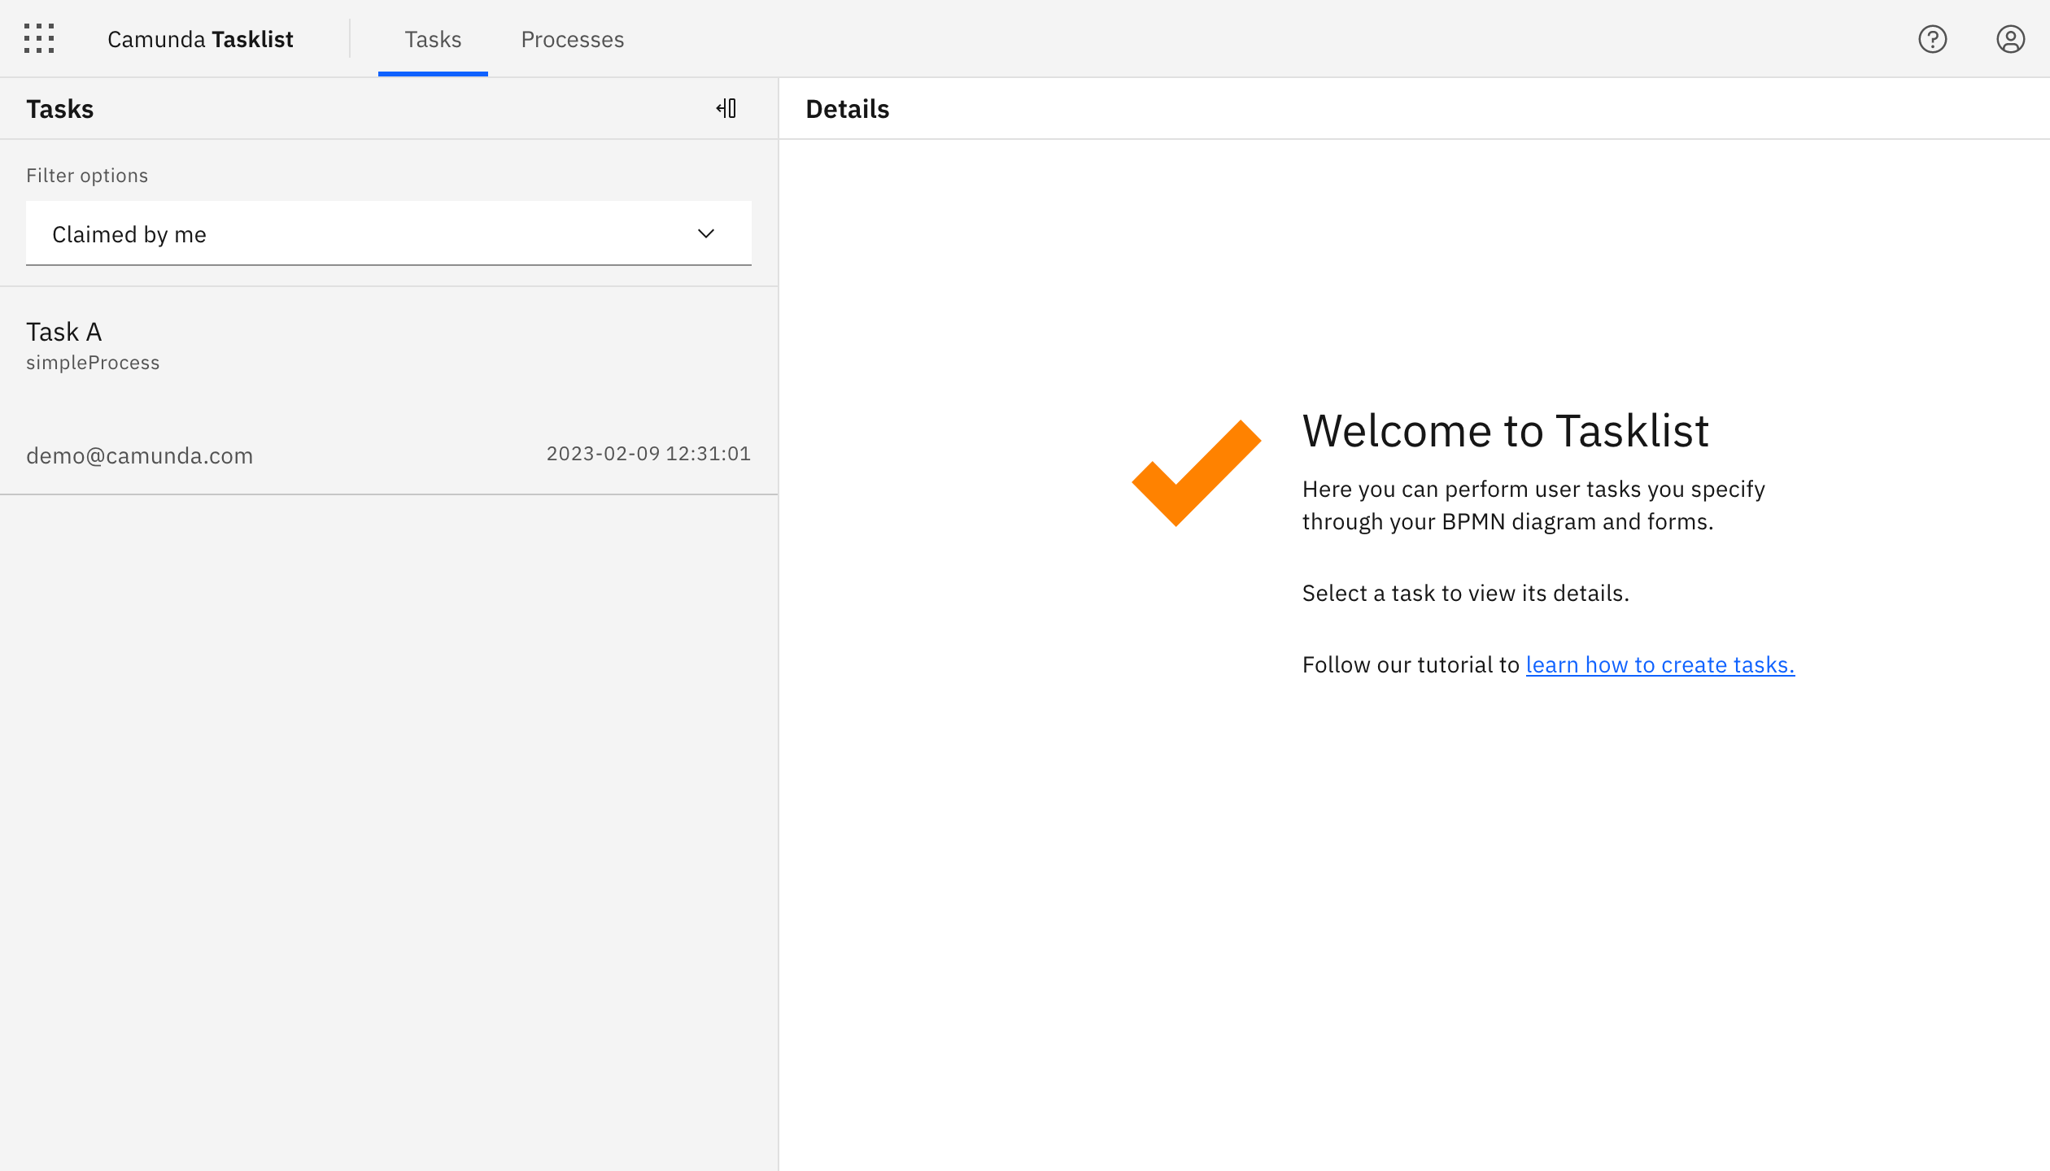Viewport: 2050px width, 1171px height.
Task: Click the Details panel header
Action: click(847, 108)
